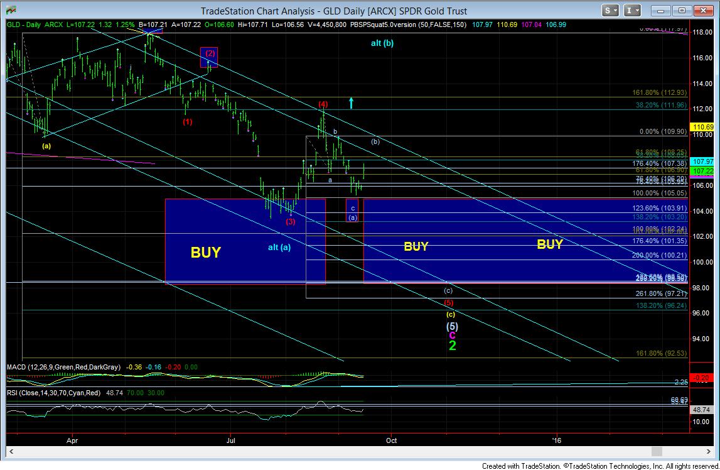Select the green '2' label
The image size is (720, 470).
coord(453,346)
